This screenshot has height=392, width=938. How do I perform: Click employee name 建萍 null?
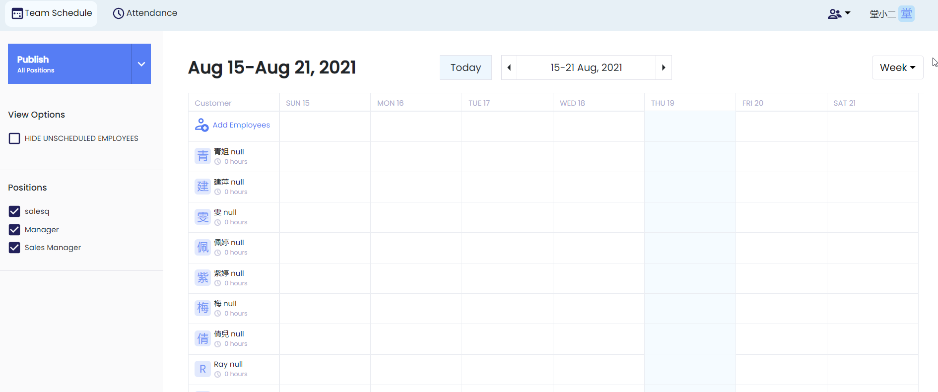click(229, 182)
